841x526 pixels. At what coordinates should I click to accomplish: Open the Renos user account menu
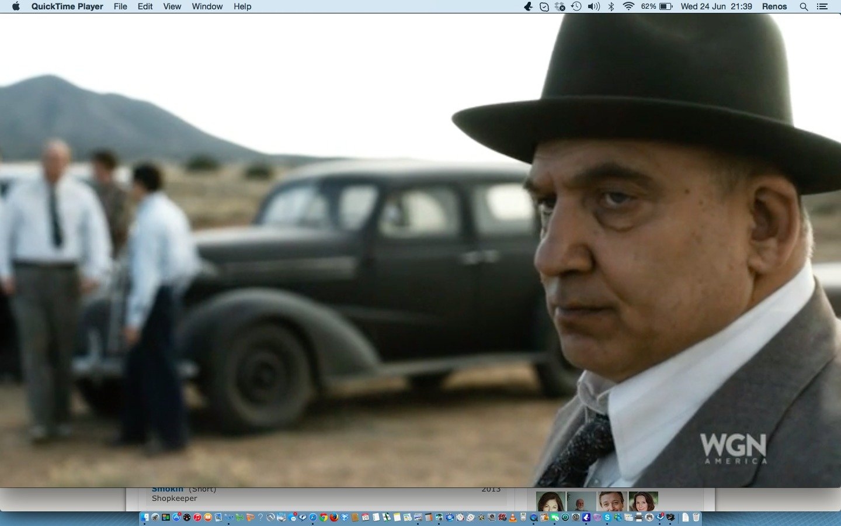(x=774, y=6)
